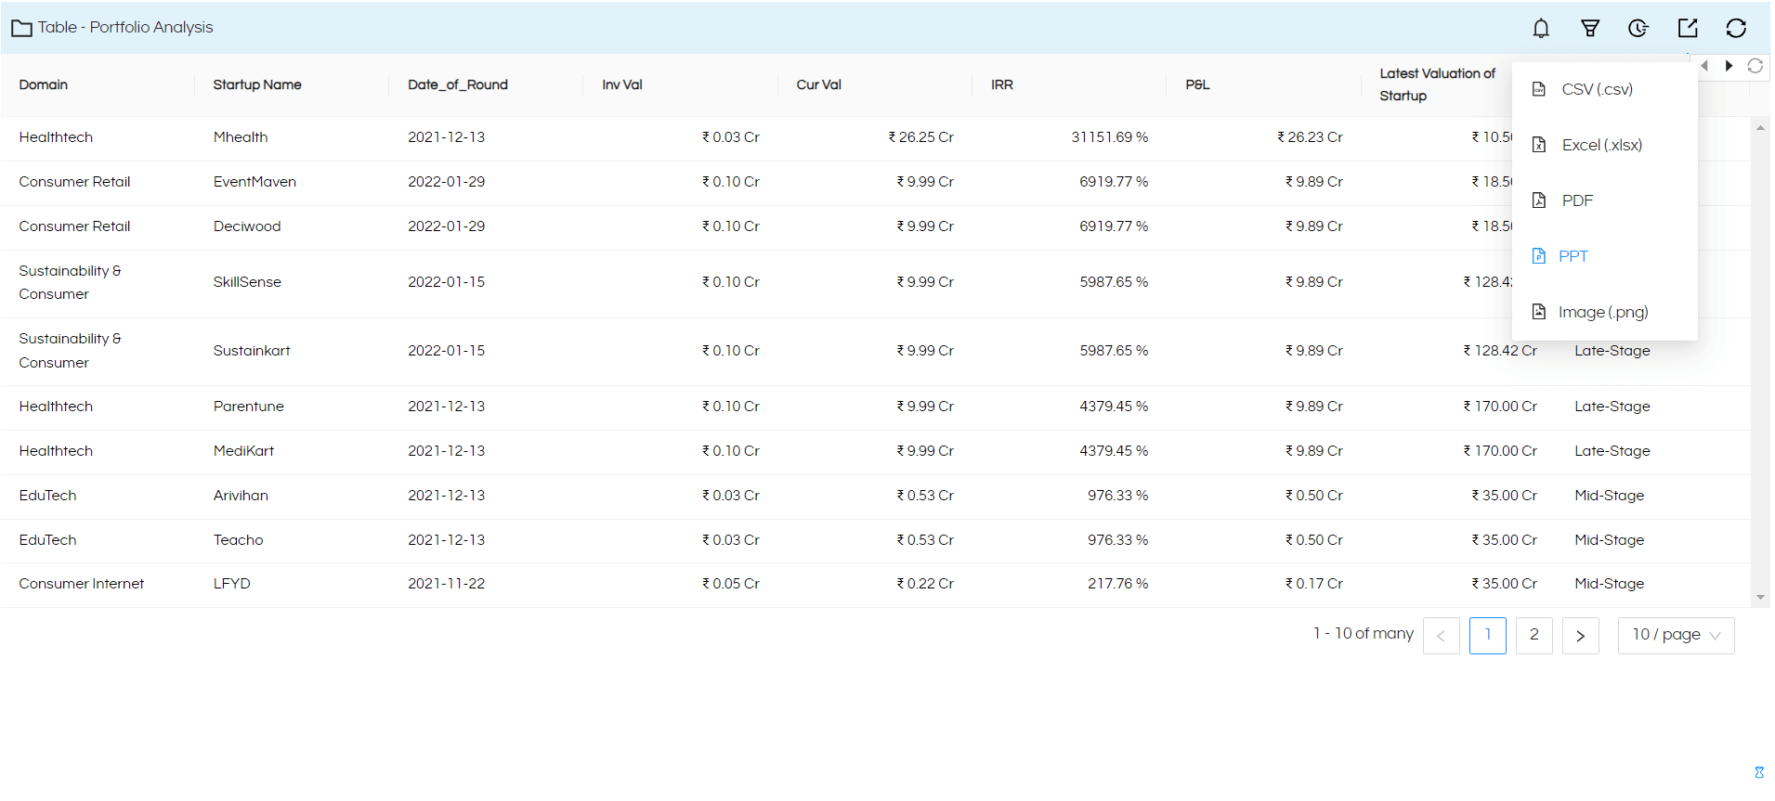This screenshot has height=801, width=1775.
Task: Click the schedule clock icon
Action: 1638,28
